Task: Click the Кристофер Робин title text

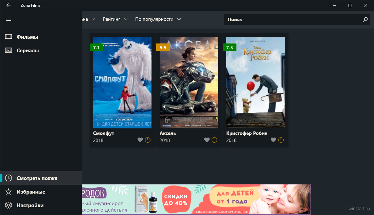Action: (247, 133)
